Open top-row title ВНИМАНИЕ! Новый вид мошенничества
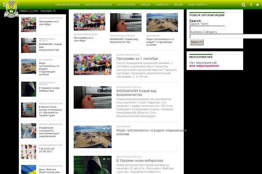The image size is (262, 174). point(124,40)
